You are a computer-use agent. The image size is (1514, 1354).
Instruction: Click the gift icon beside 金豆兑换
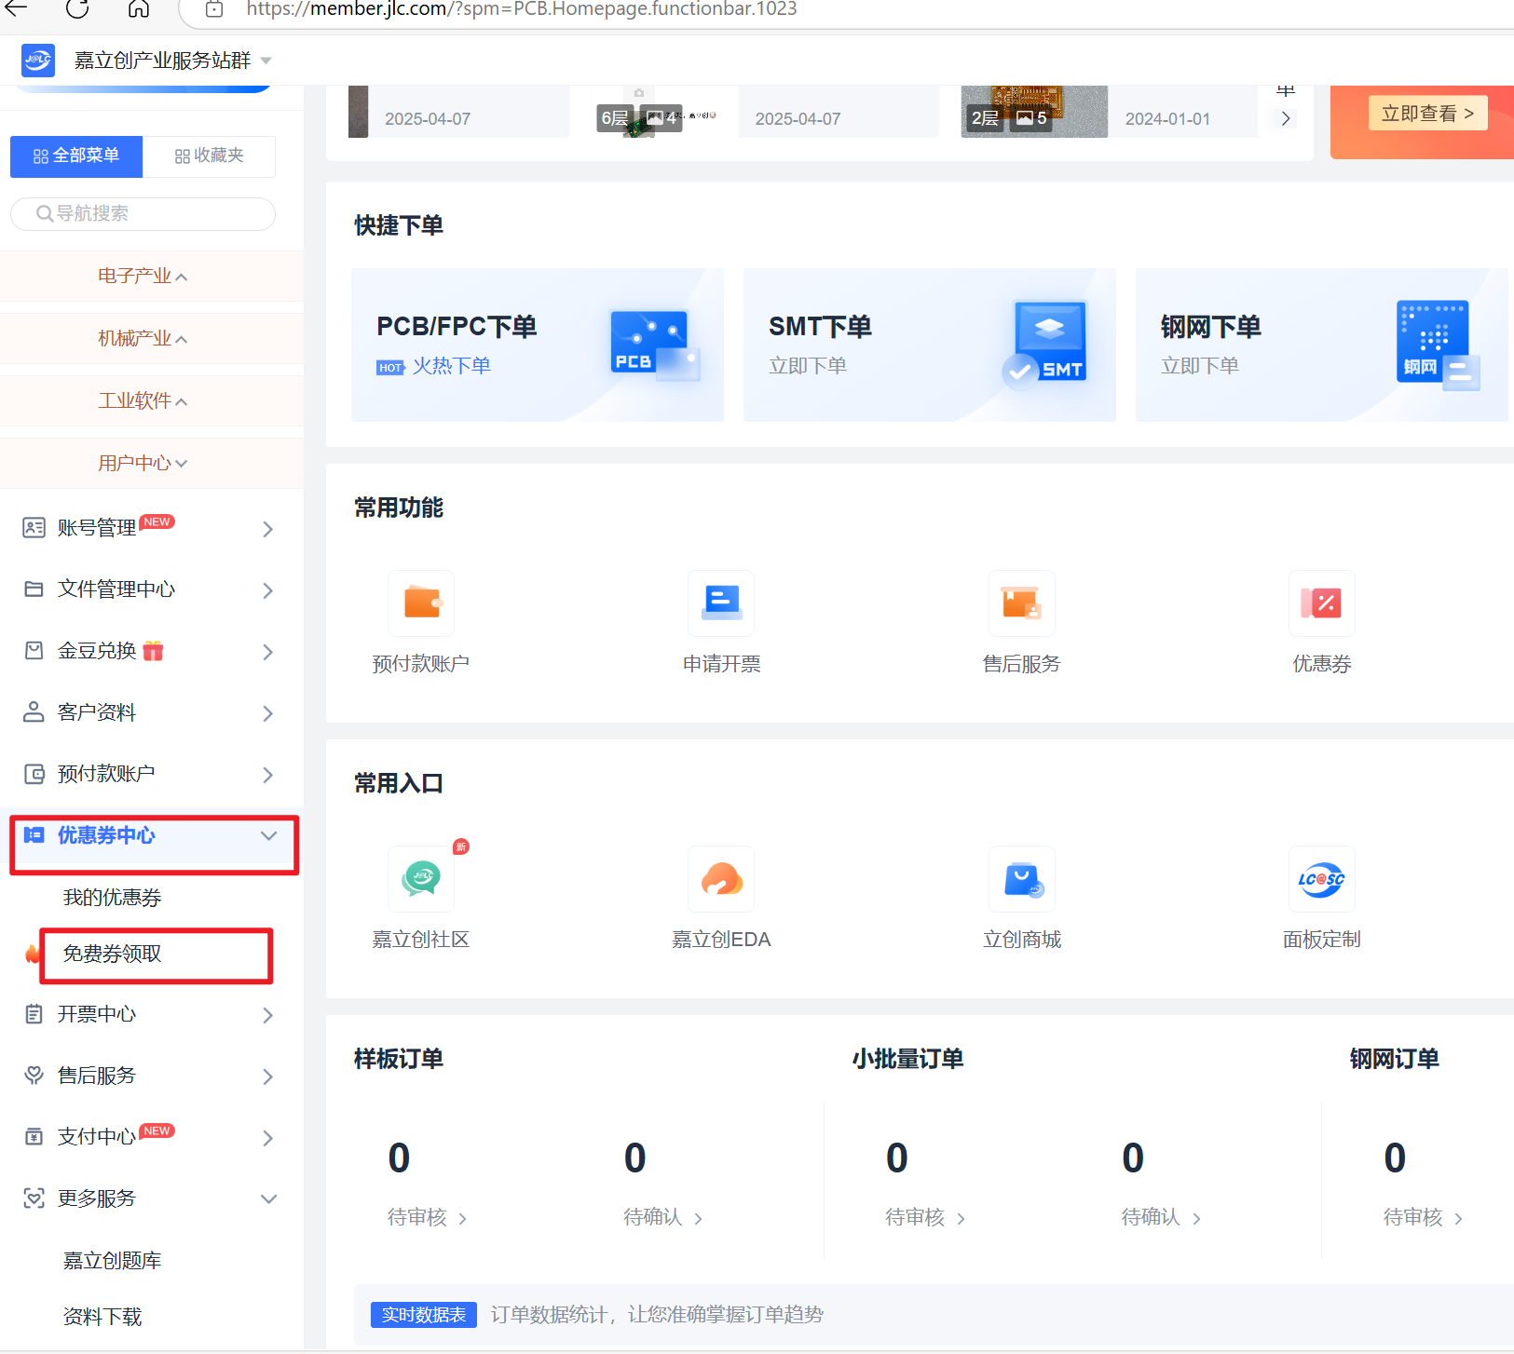pyautogui.click(x=153, y=651)
